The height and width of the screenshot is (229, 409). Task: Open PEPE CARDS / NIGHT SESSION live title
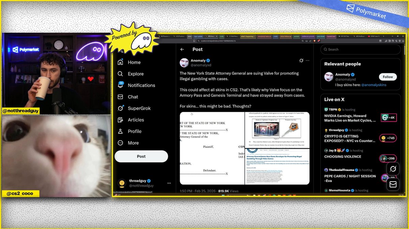pyautogui.click(x=350, y=178)
